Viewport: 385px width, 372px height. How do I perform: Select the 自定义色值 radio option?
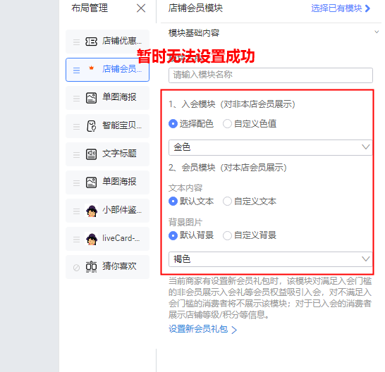pyautogui.click(x=227, y=124)
